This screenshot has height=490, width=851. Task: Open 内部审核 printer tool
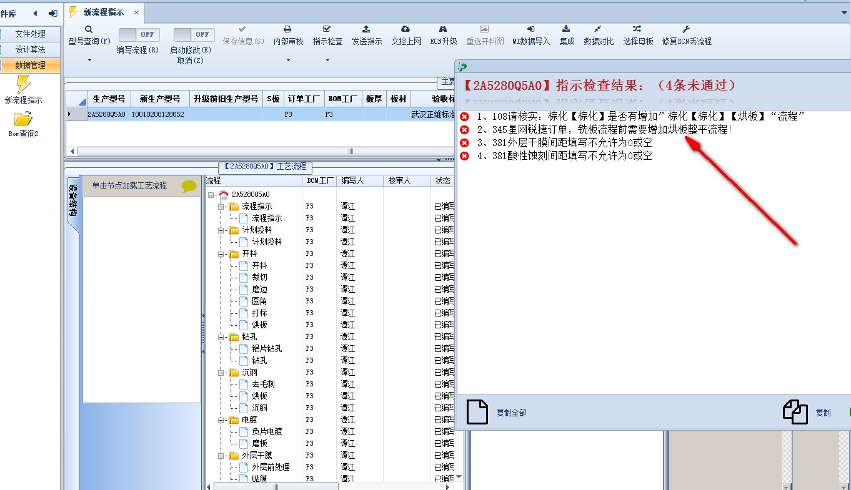[x=288, y=36]
